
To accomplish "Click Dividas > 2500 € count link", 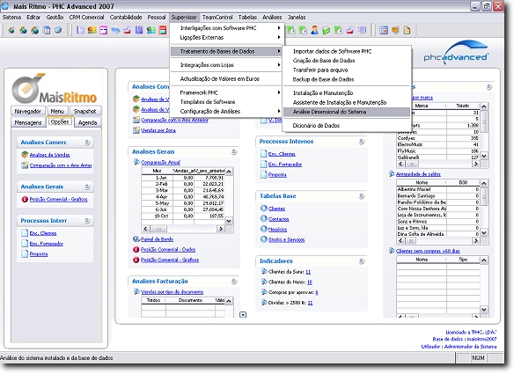I will click(x=310, y=303).
